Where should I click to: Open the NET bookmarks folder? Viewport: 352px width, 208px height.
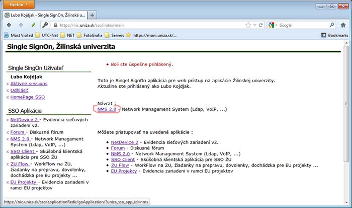point(67,35)
